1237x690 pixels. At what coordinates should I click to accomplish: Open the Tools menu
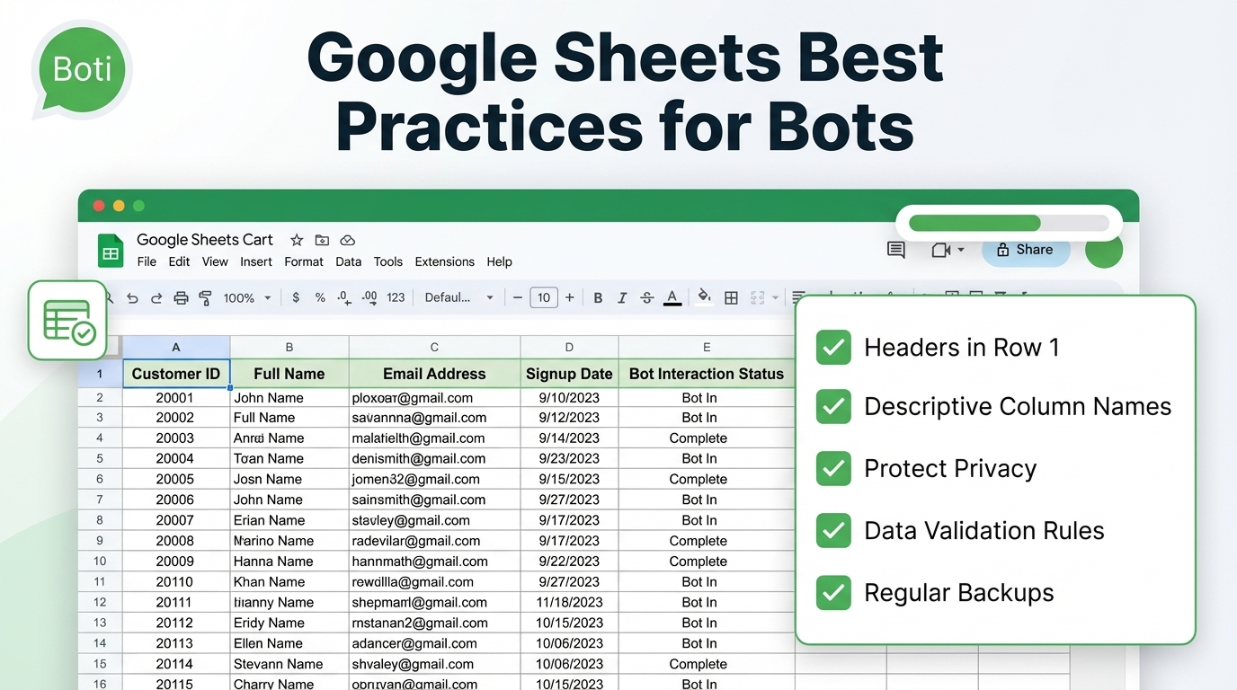tap(388, 261)
